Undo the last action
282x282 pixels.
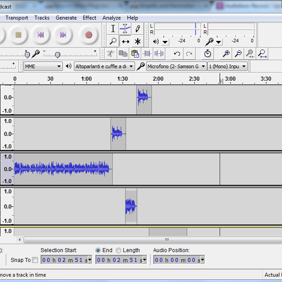pos(177,53)
